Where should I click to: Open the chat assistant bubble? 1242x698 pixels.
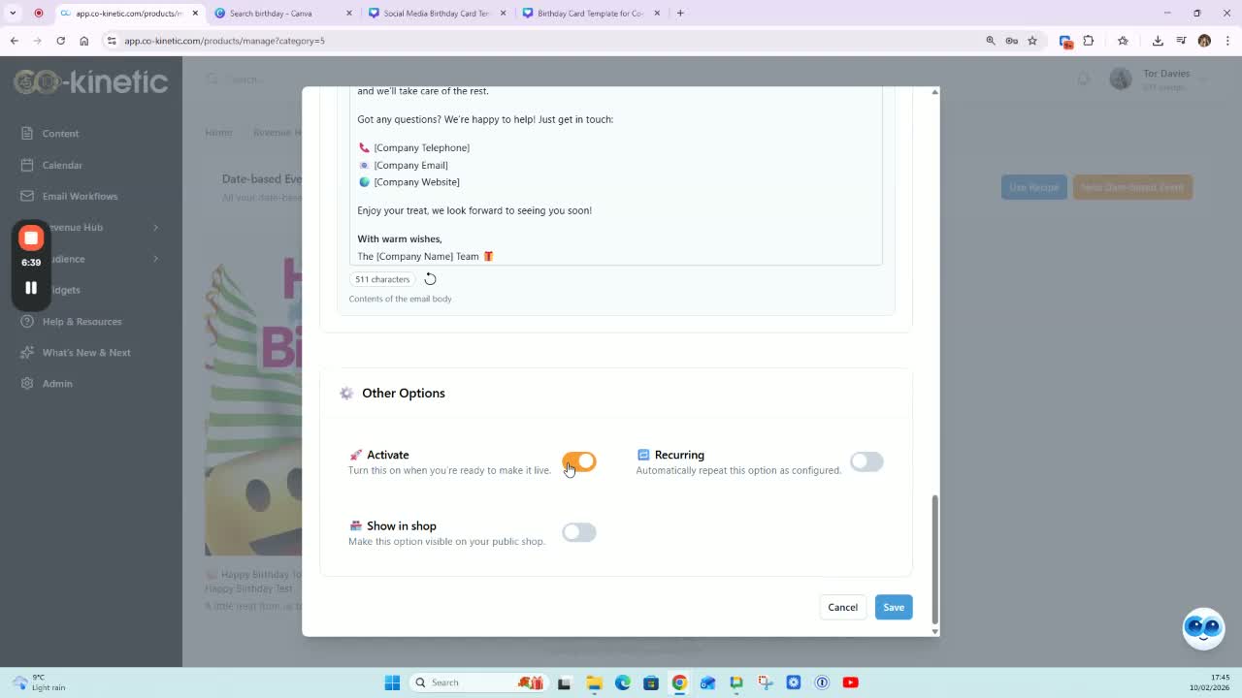pos(1204,628)
